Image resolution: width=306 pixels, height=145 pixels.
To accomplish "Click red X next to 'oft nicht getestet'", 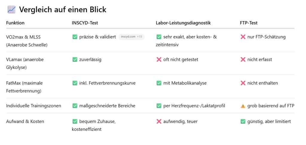I will click(159, 60).
